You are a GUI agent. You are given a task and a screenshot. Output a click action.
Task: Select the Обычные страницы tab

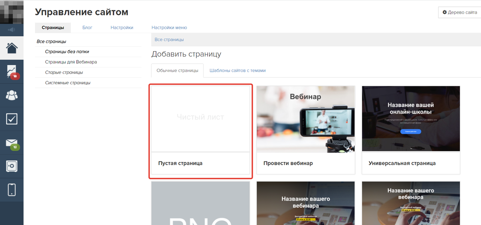coord(178,70)
